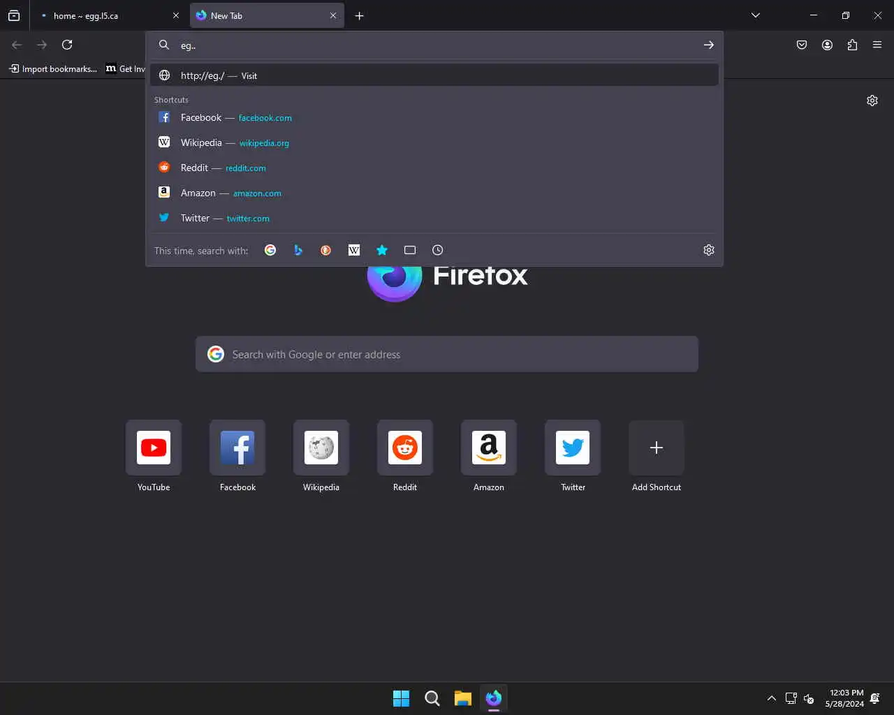Go back with the back arrow

pyautogui.click(x=17, y=45)
